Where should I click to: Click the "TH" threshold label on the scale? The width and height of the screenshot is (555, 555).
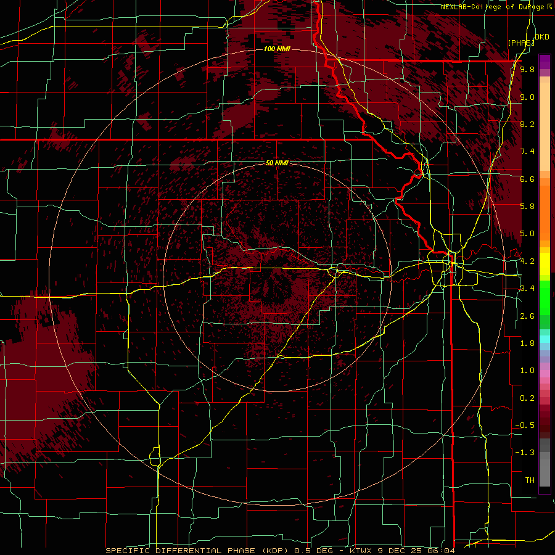pyautogui.click(x=530, y=480)
